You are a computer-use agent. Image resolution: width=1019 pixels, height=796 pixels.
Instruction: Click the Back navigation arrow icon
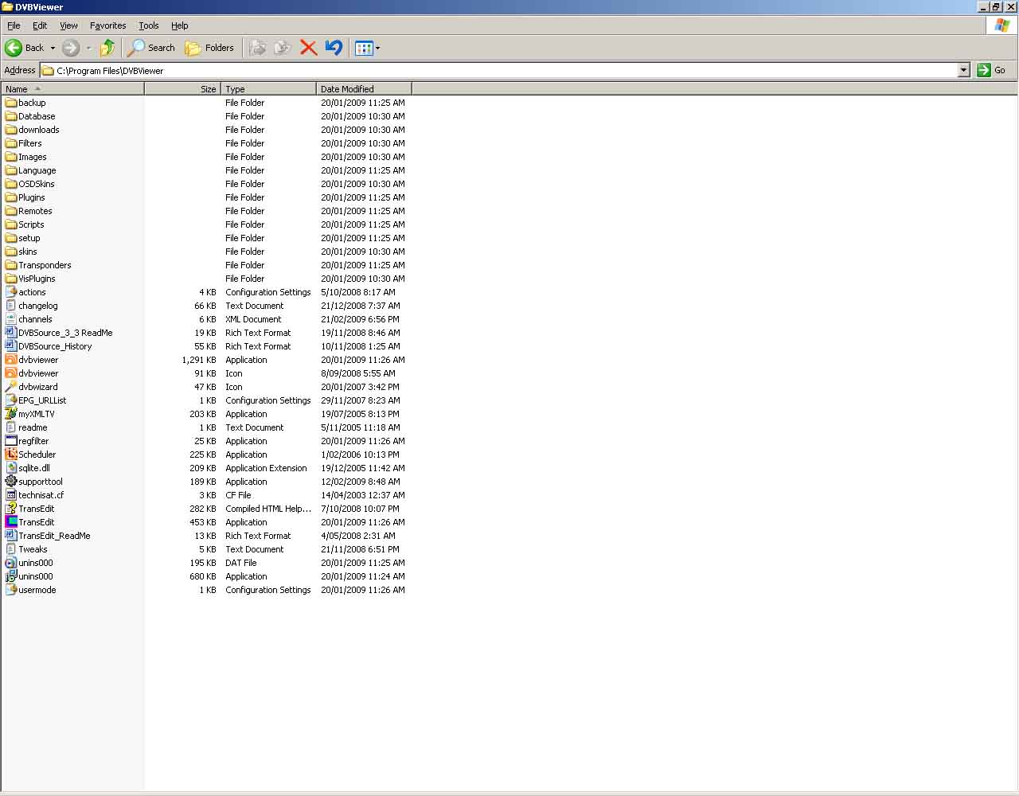[x=14, y=48]
